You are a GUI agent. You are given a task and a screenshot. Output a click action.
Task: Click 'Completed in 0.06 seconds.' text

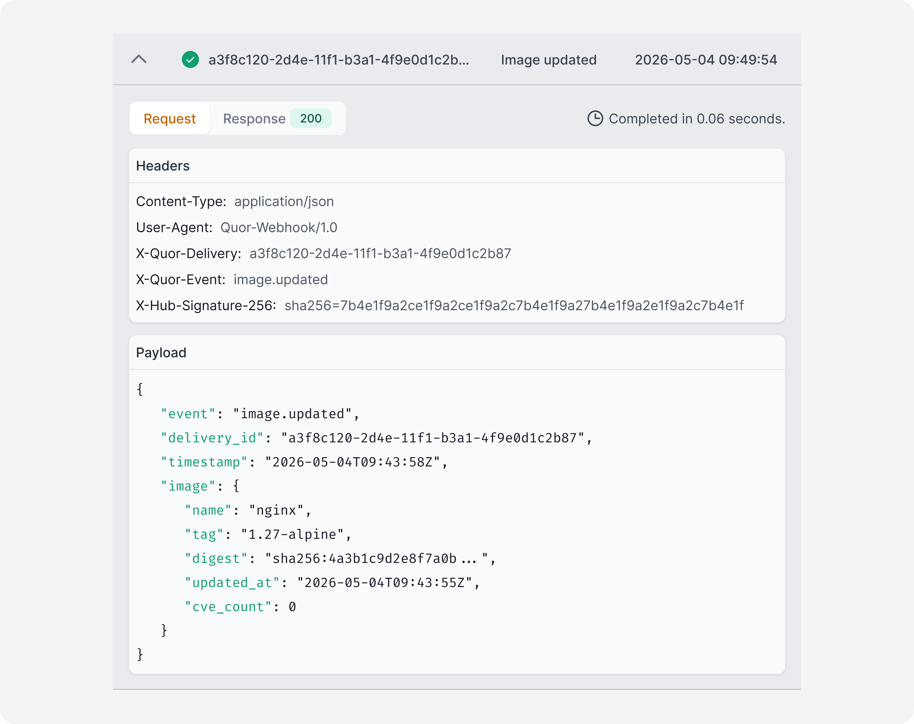[x=697, y=119]
